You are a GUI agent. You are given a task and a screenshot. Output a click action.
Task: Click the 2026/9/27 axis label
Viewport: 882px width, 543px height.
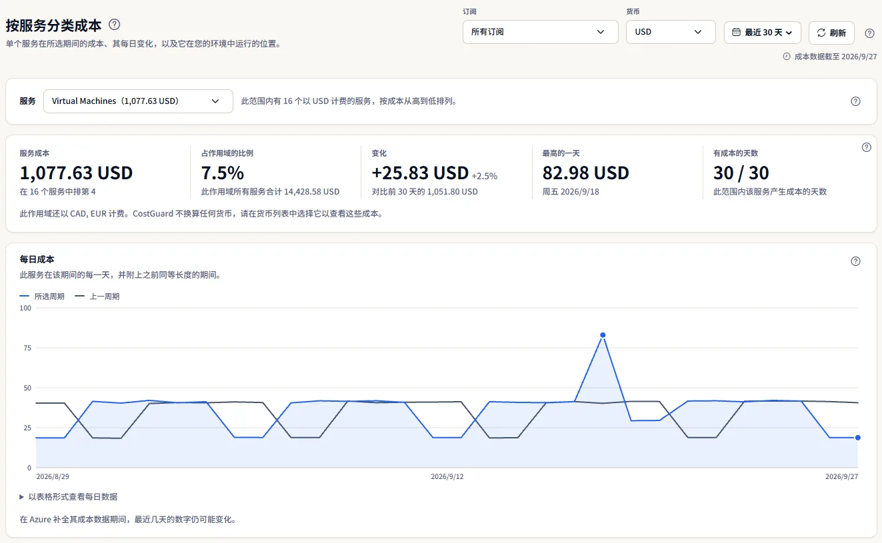(842, 477)
